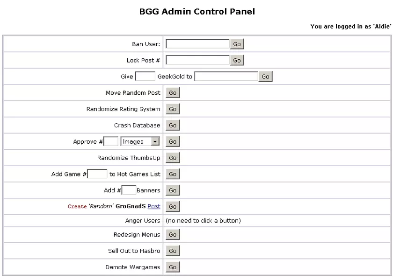The image size is (393, 280).
Task: Open the GroGnadS Post link
Action: click(x=154, y=206)
